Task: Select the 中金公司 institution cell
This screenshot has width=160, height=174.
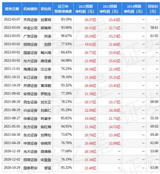Action: coord(30,28)
